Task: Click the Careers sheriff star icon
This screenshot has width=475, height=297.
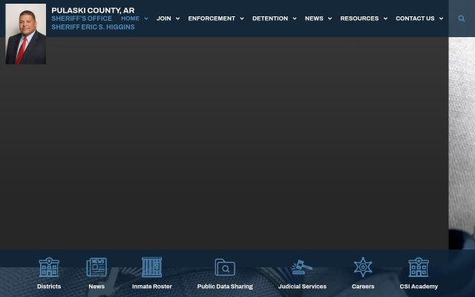Action: click(363, 267)
